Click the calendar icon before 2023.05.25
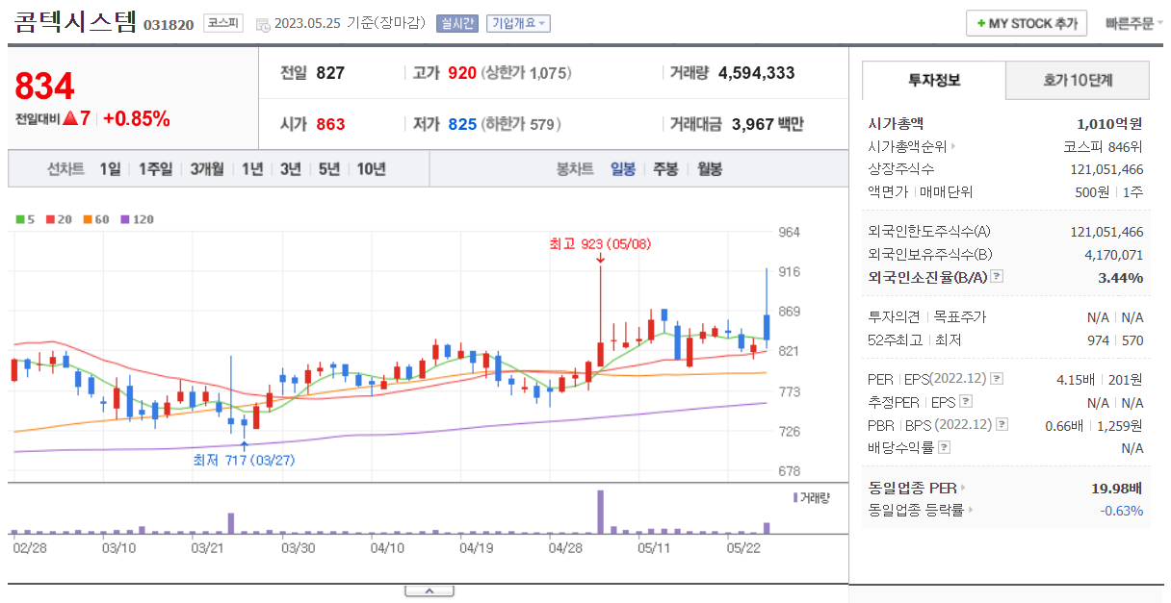Viewport: 1171px width, 603px height. (263, 24)
